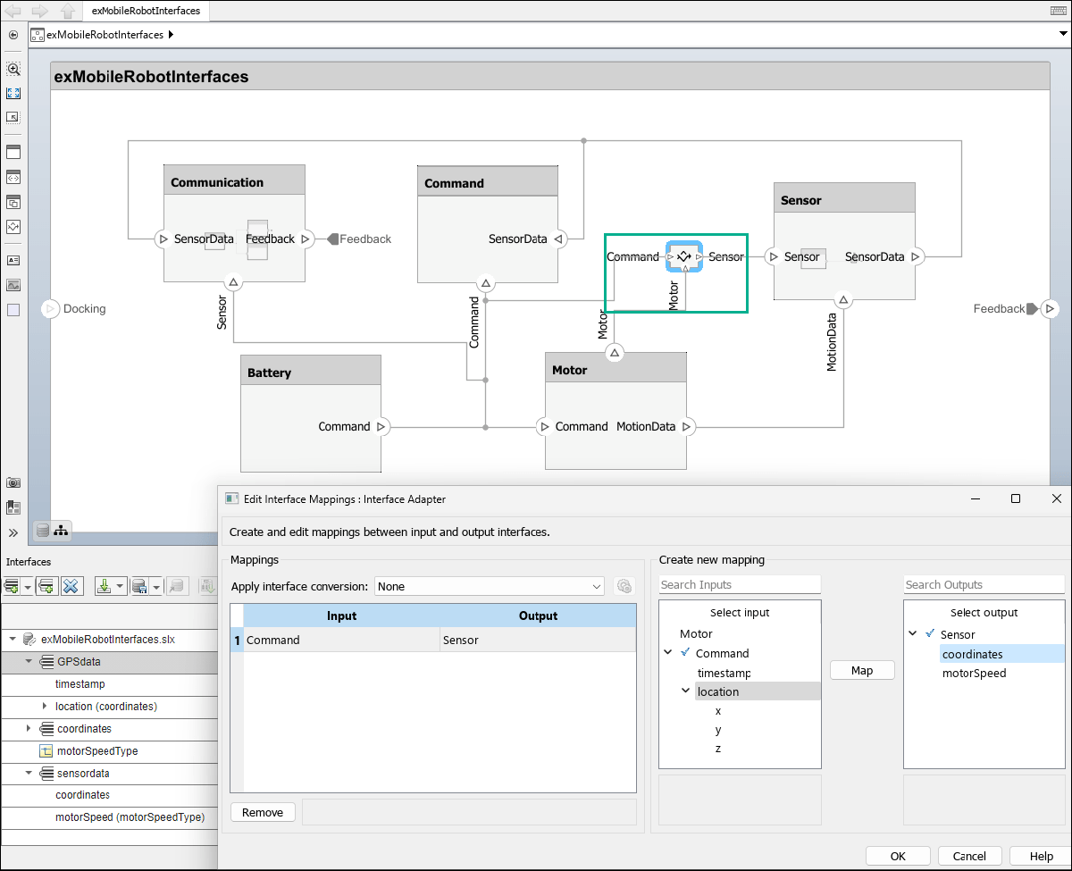
Task: Toggle the checkmark beside the Sensor group node
Action: [x=929, y=634]
